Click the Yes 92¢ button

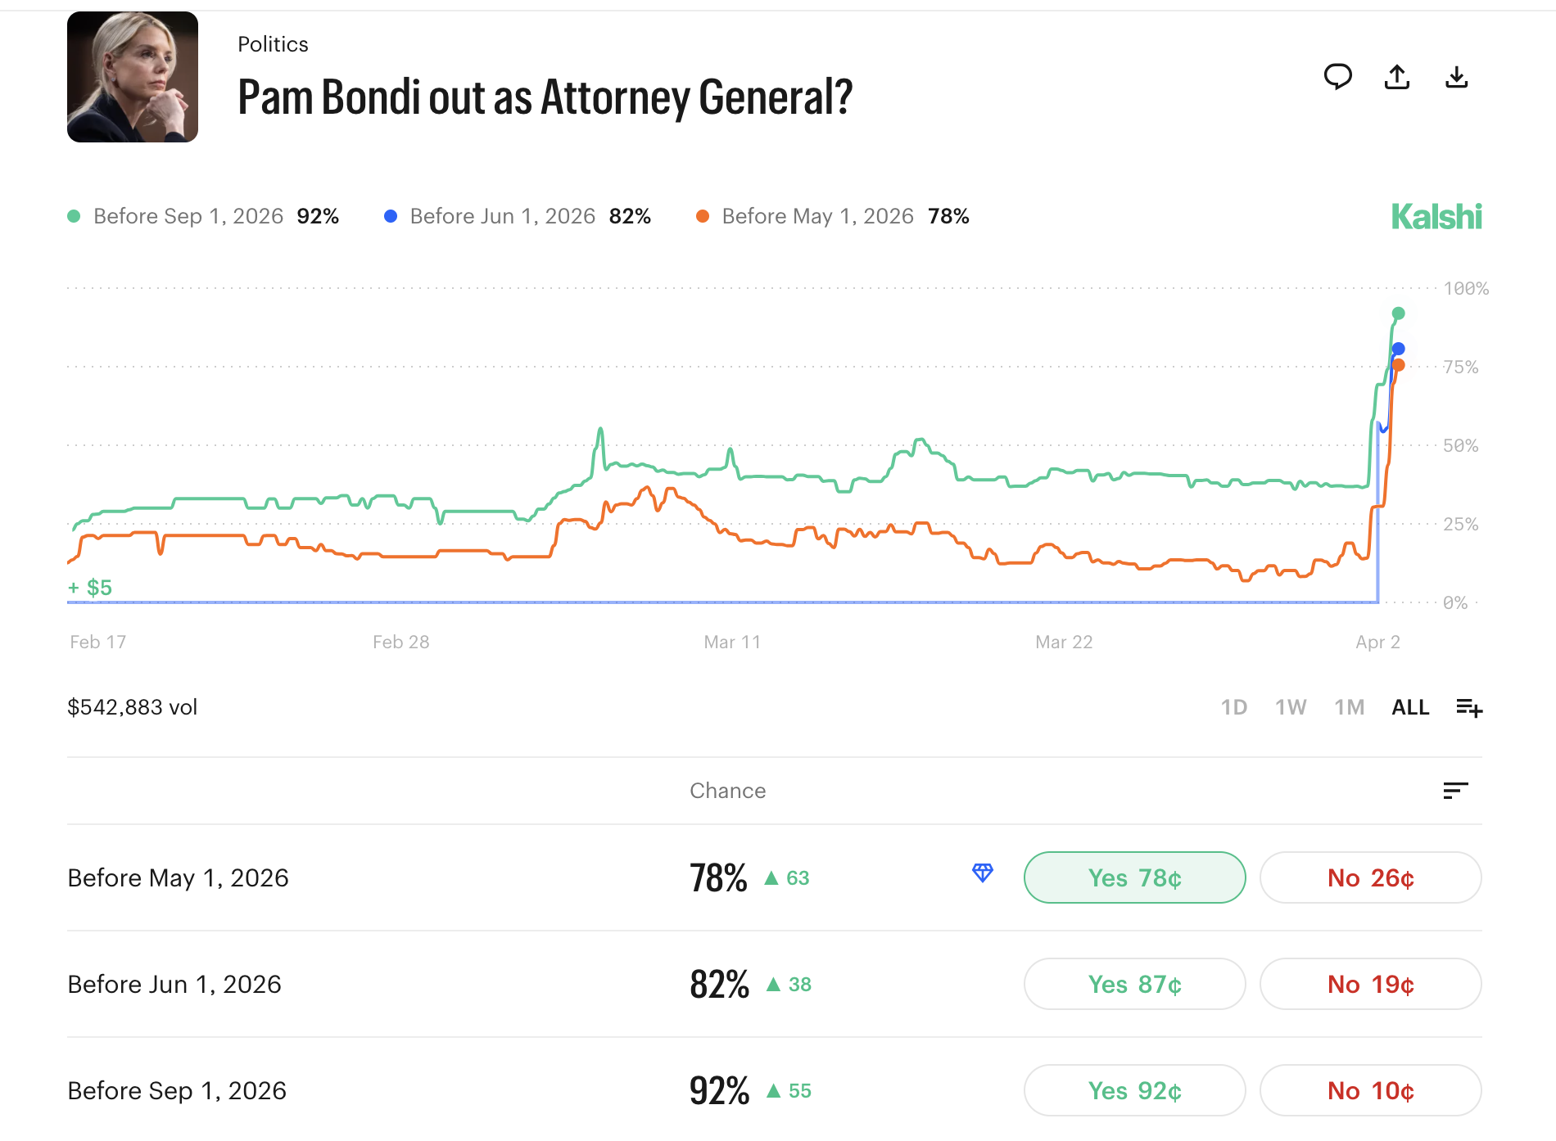click(x=1134, y=1090)
